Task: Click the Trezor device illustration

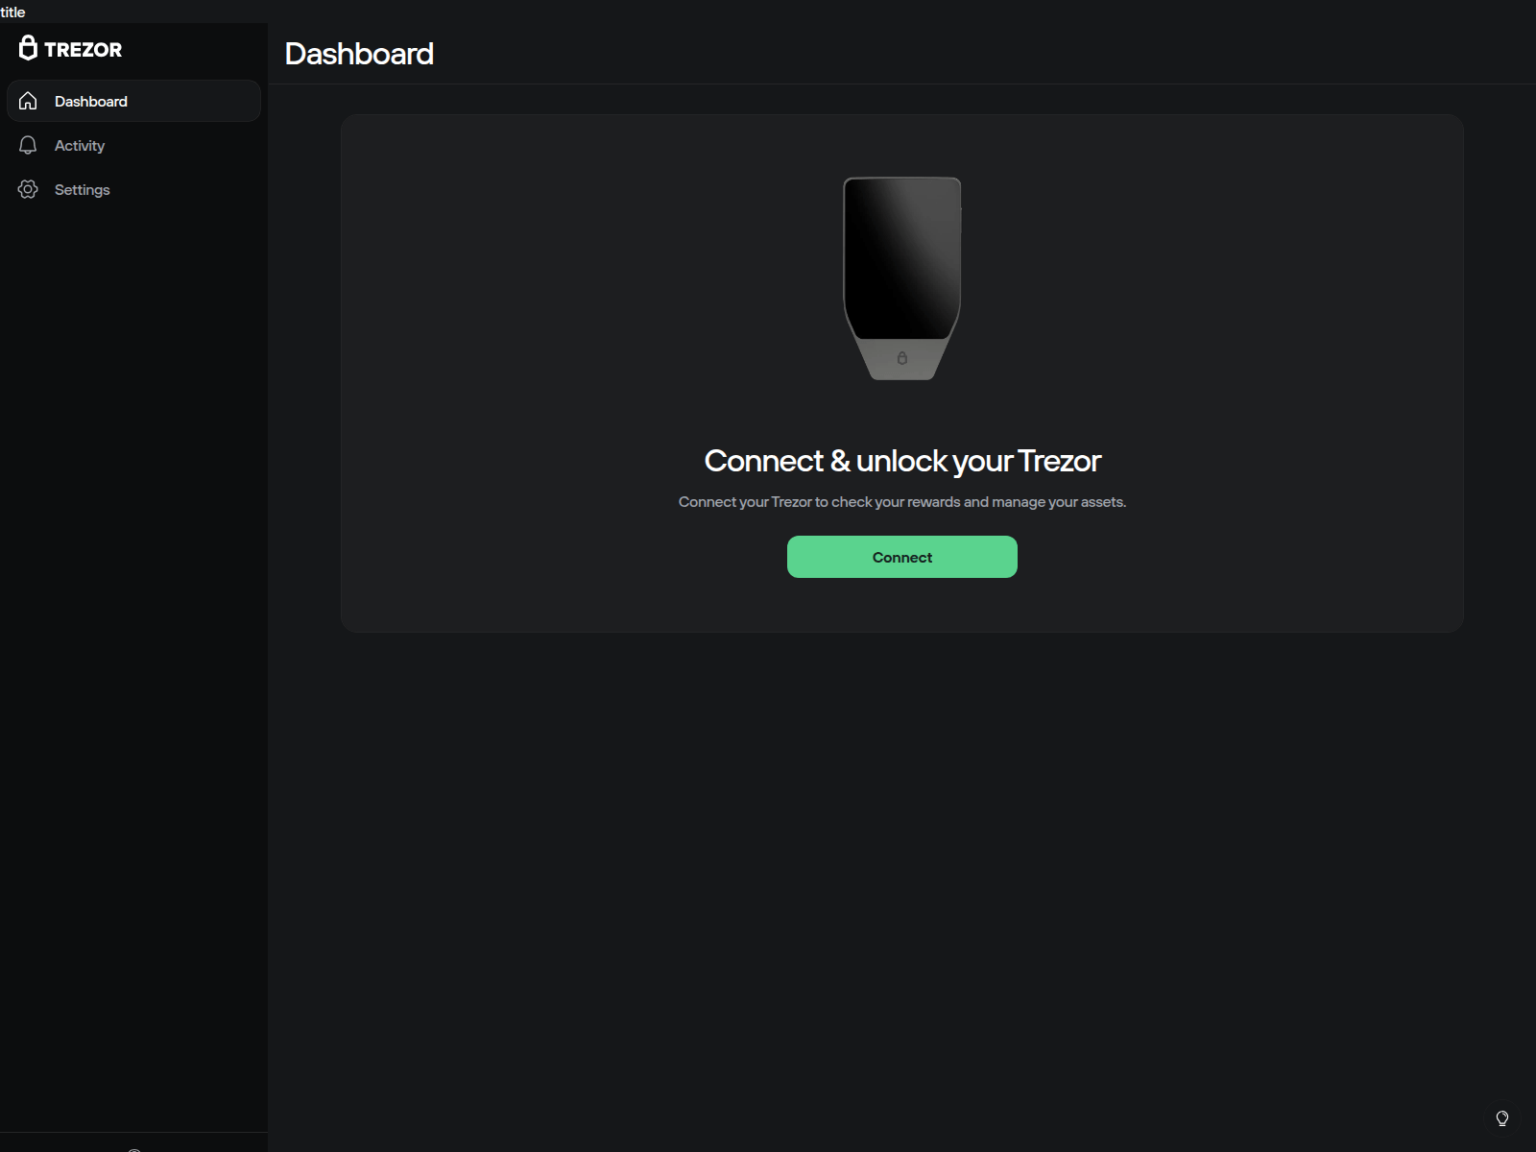Action: pyautogui.click(x=901, y=278)
